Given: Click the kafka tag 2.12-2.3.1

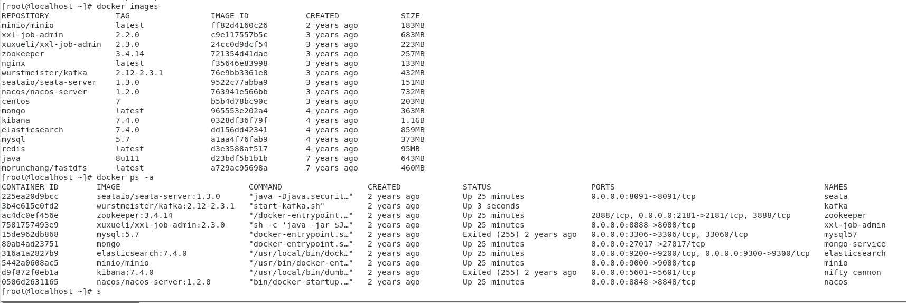Looking at the screenshot, I should pyautogui.click(x=139, y=73).
